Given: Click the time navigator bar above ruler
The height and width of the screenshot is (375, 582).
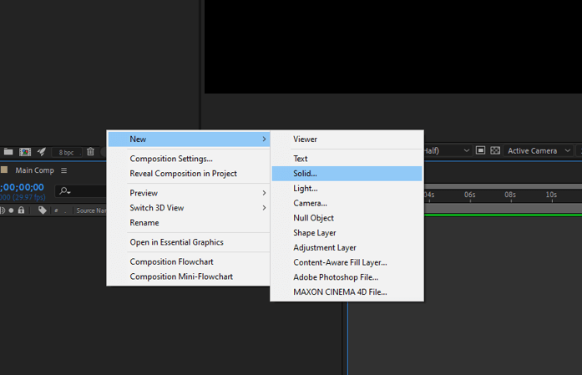Looking at the screenshot, I should 503,186.
